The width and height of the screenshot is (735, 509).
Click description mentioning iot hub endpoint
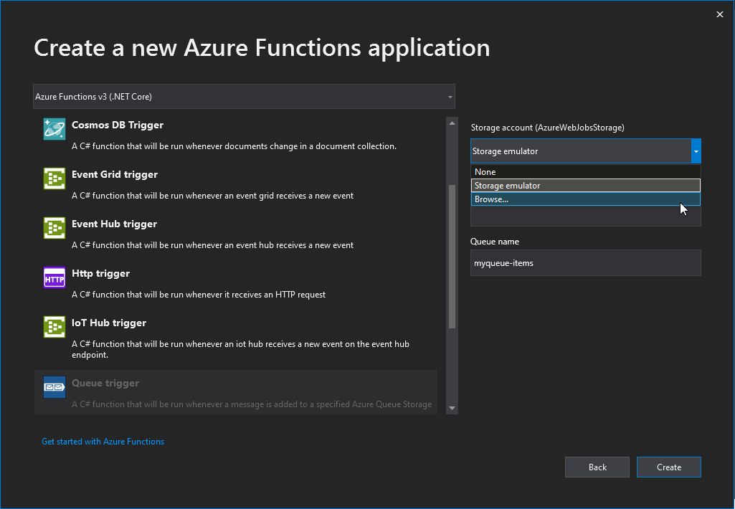click(240, 350)
